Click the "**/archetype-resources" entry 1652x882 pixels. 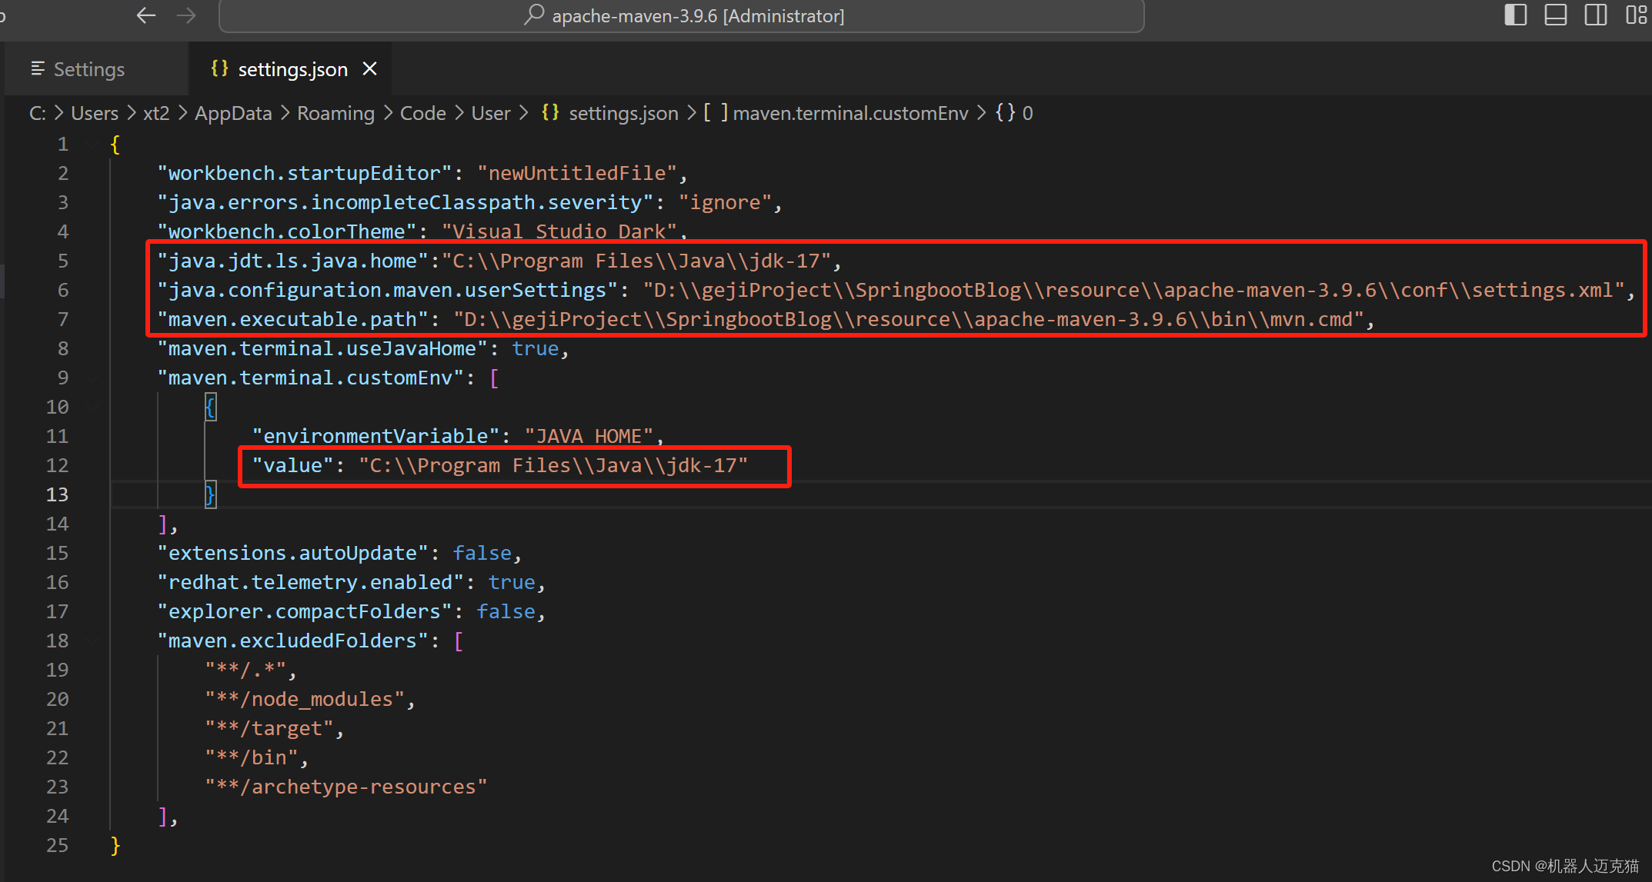coord(346,787)
